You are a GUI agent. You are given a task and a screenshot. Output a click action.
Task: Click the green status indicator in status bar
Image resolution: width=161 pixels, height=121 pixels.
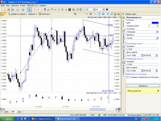(x=99, y=115)
